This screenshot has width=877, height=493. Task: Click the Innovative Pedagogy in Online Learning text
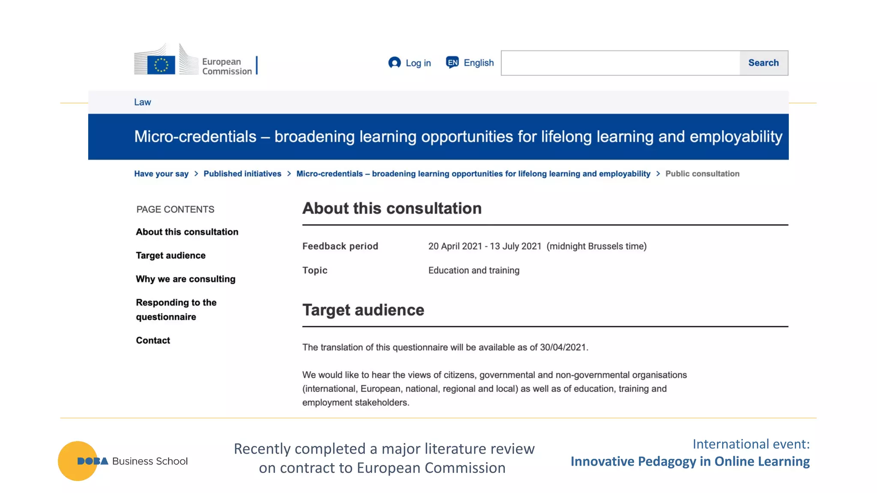point(690,461)
